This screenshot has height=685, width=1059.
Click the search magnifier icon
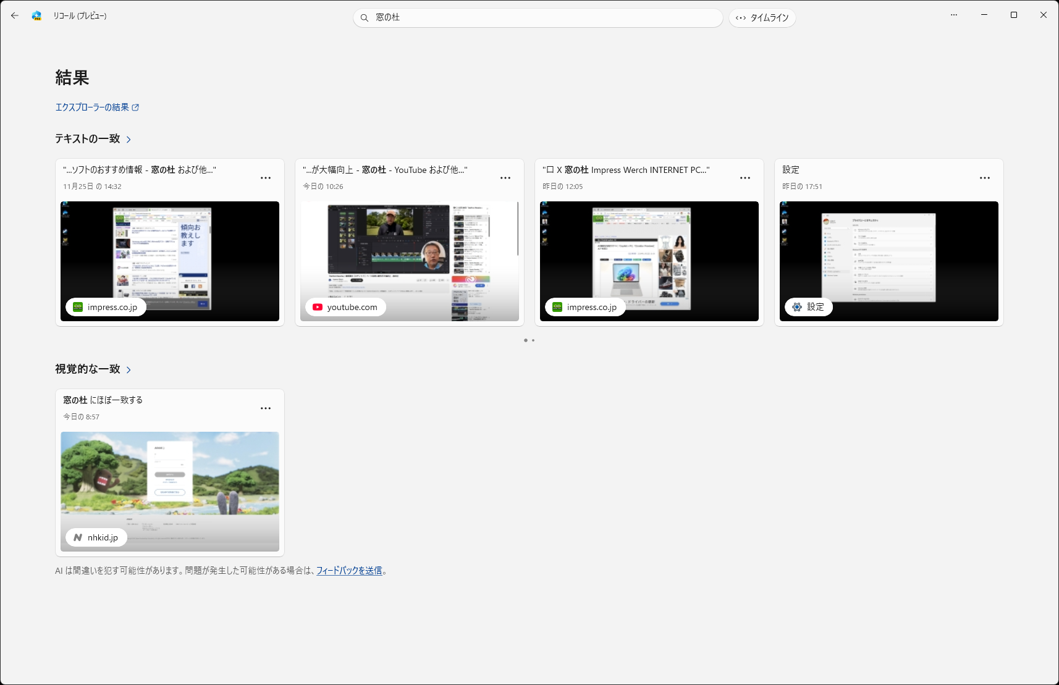(365, 18)
